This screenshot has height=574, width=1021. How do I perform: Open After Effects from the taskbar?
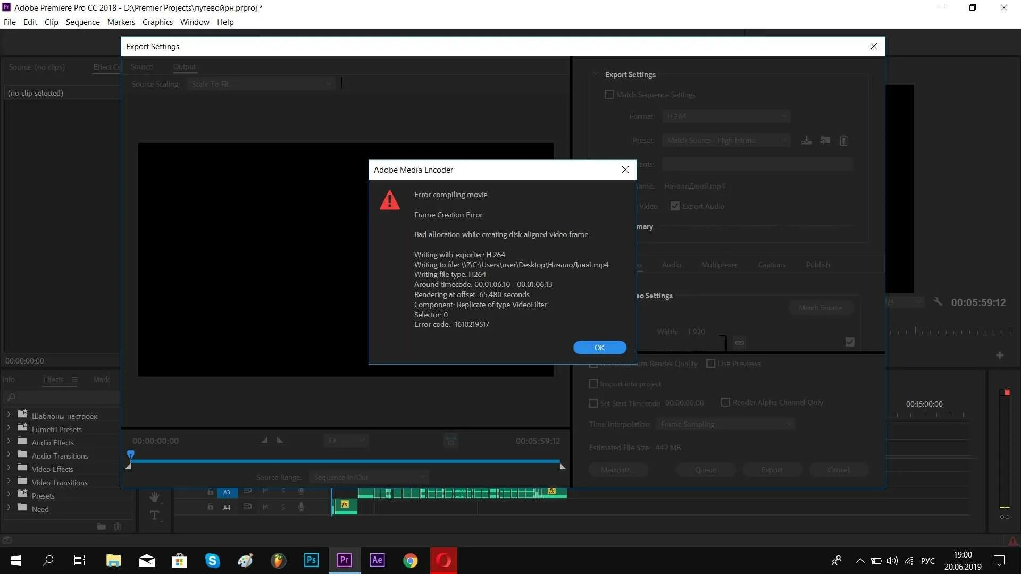(377, 560)
